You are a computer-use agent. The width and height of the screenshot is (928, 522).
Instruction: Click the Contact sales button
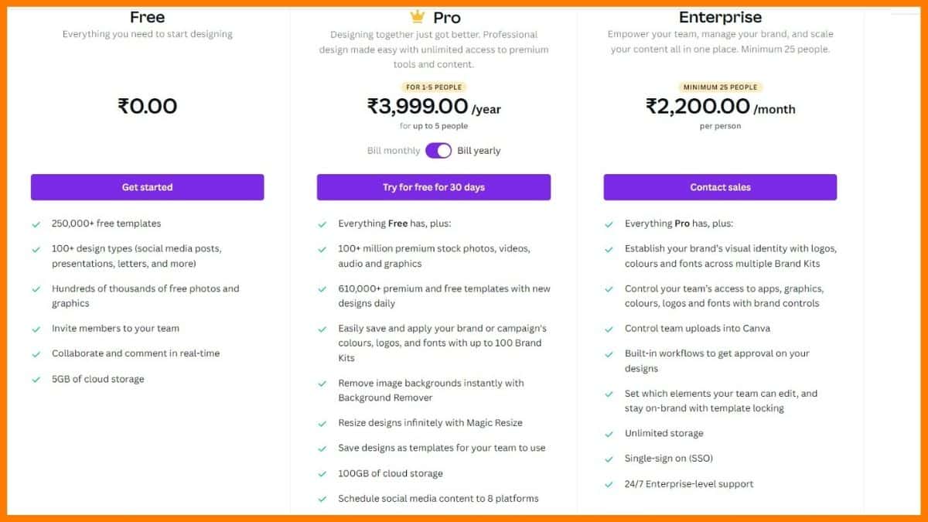tap(720, 187)
